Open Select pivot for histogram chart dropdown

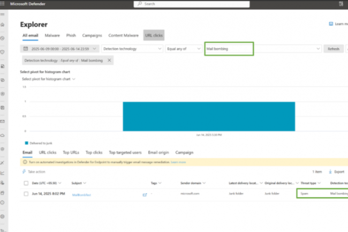click(x=48, y=79)
